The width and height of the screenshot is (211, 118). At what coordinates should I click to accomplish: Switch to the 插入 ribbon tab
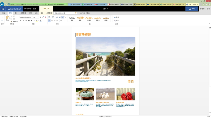tap(16, 13)
